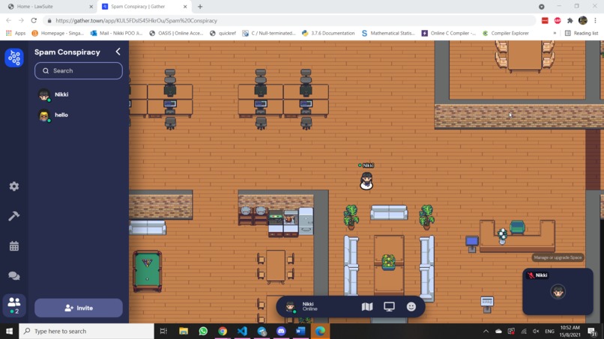604x339 pixels.
Task: Open Google Chrome from taskbar
Action: click(223, 331)
